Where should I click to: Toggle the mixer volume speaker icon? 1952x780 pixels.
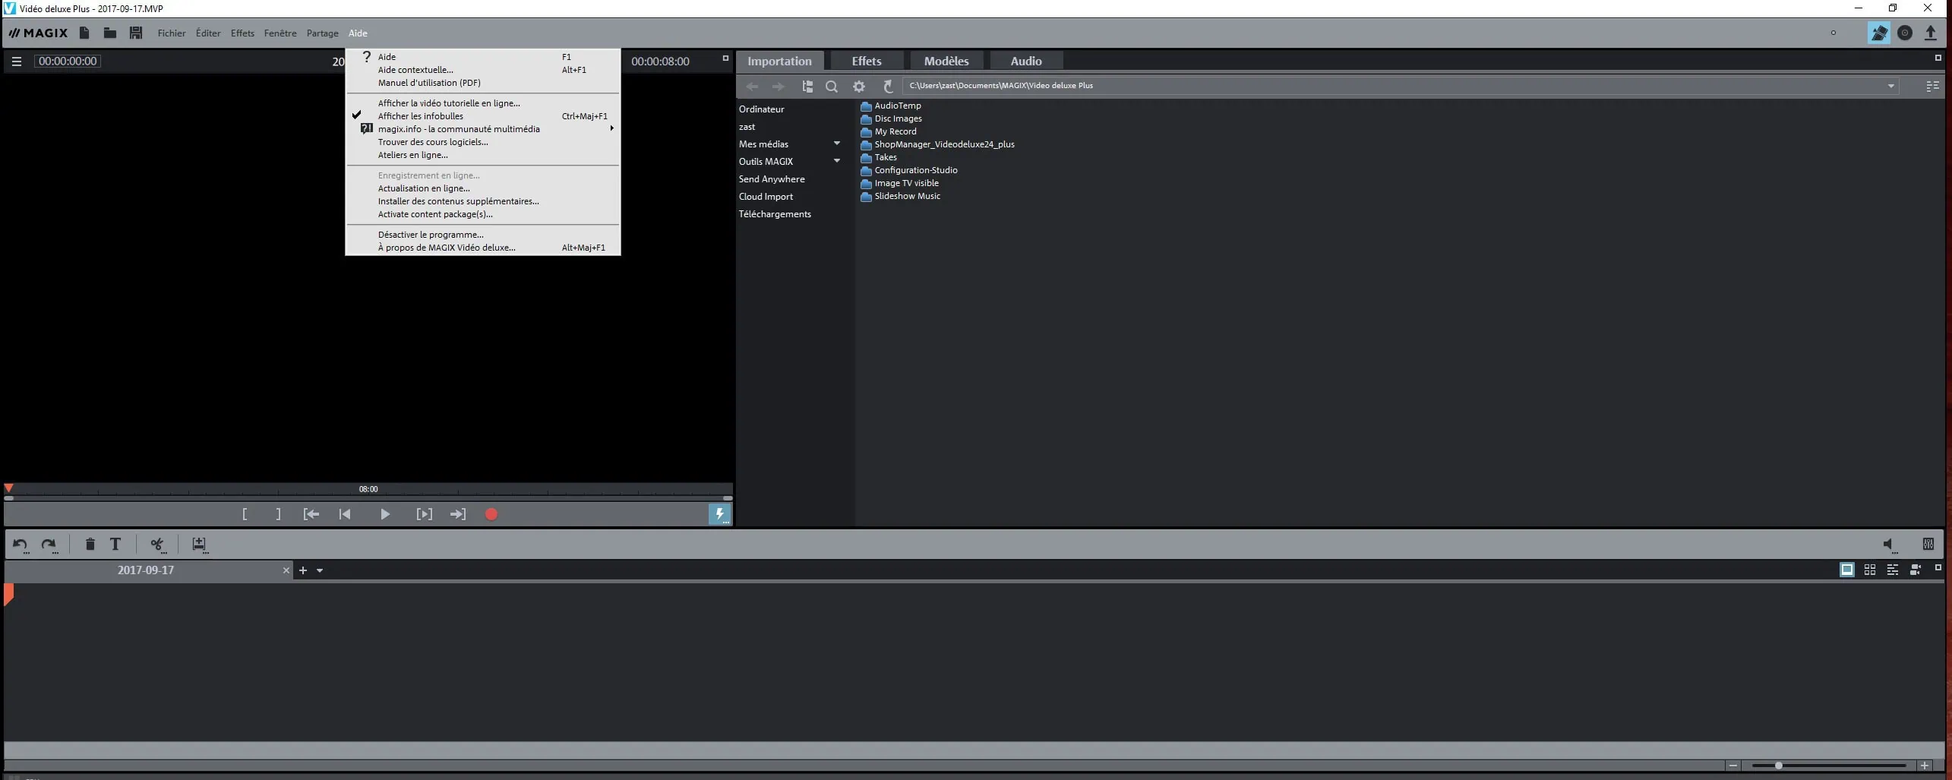coord(1888,544)
